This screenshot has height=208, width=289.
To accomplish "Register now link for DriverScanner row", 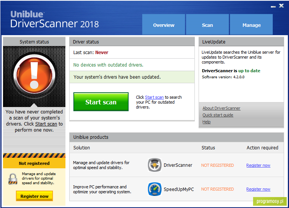I will click(x=258, y=165).
